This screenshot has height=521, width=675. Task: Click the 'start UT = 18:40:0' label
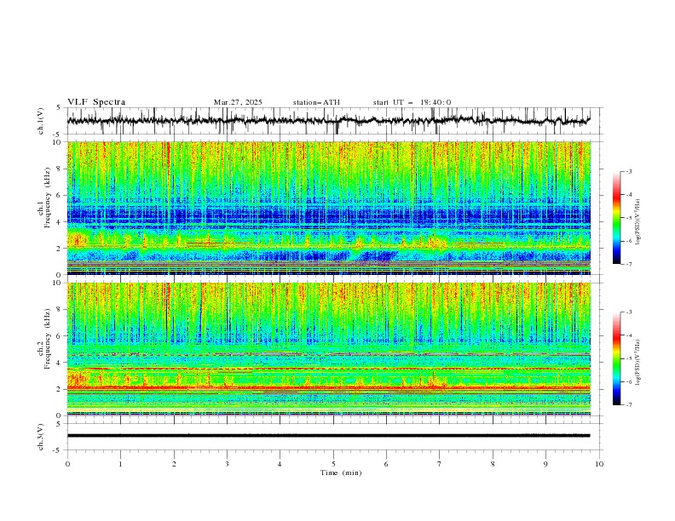click(x=412, y=102)
